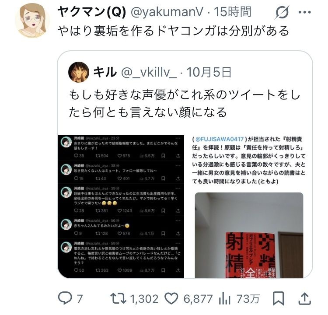Viewport: 328px width, 315px height.
Task: Open the @_vkillv_ handle link
Action: coord(149,73)
